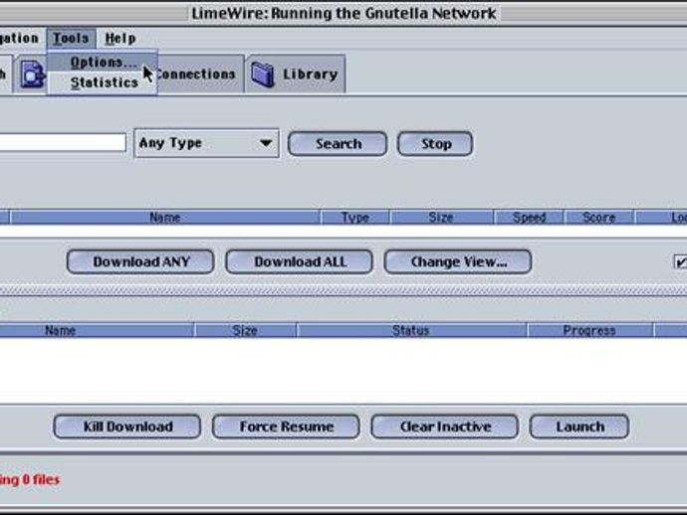Click the Download ALL button
Screen dimensions: 687x515
click(x=300, y=261)
